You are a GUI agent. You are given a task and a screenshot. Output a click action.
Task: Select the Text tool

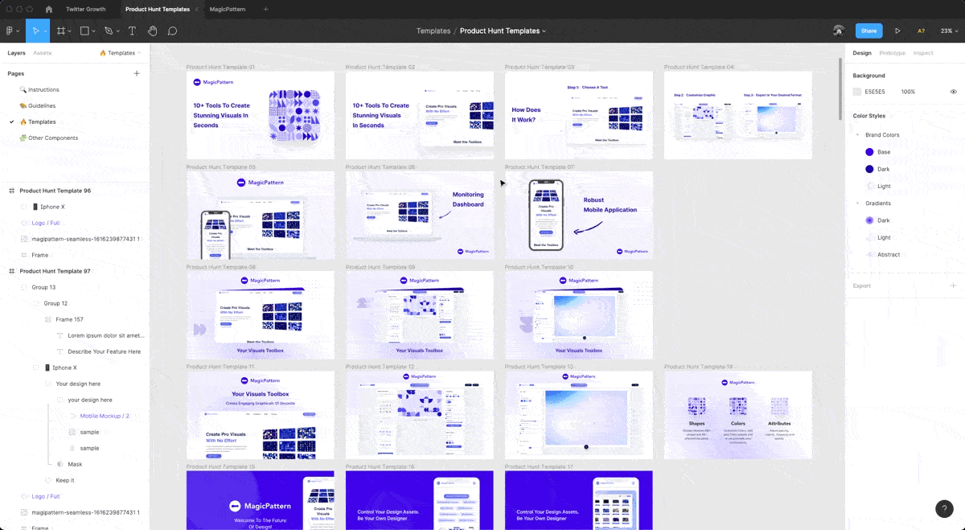pyautogui.click(x=133, y=31)
